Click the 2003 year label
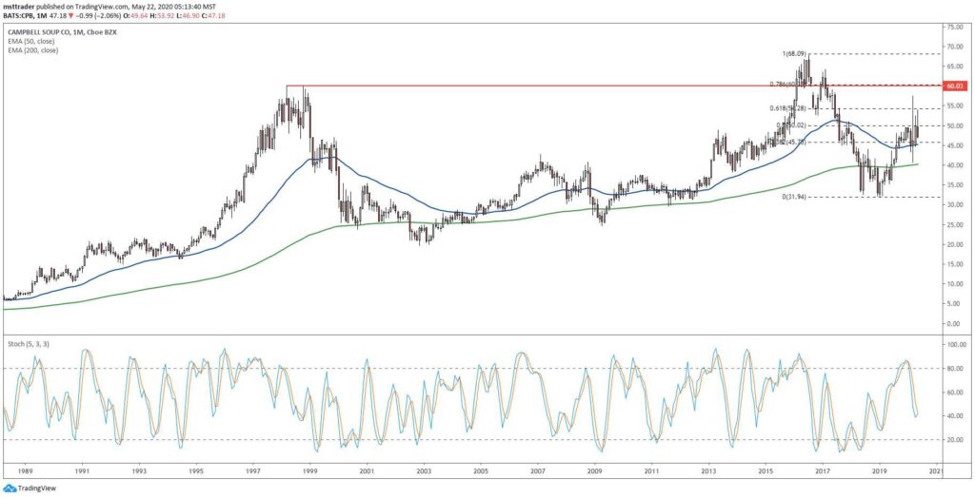 point(424,472)
